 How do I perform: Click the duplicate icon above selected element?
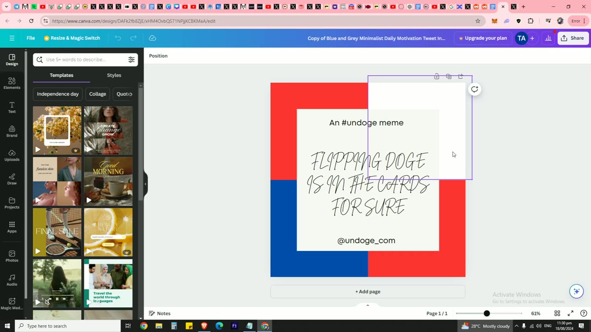[x=449, y=77]
